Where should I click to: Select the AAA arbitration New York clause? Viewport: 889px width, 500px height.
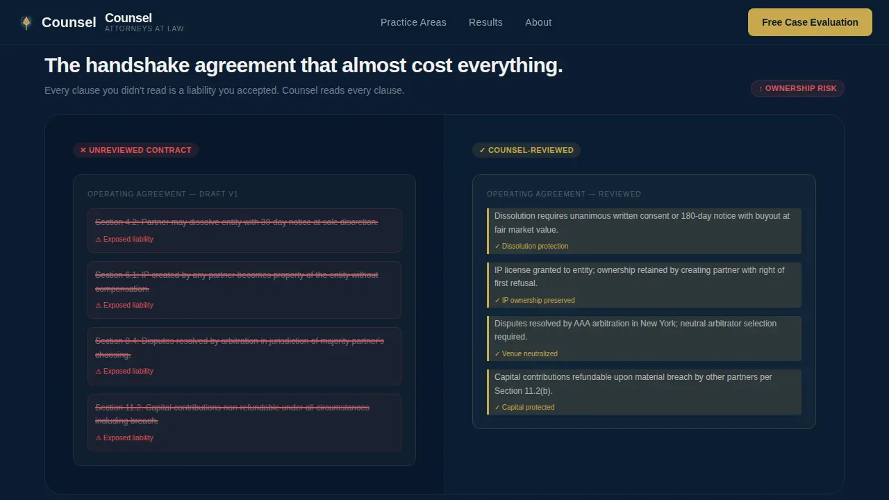click(635, 330)
